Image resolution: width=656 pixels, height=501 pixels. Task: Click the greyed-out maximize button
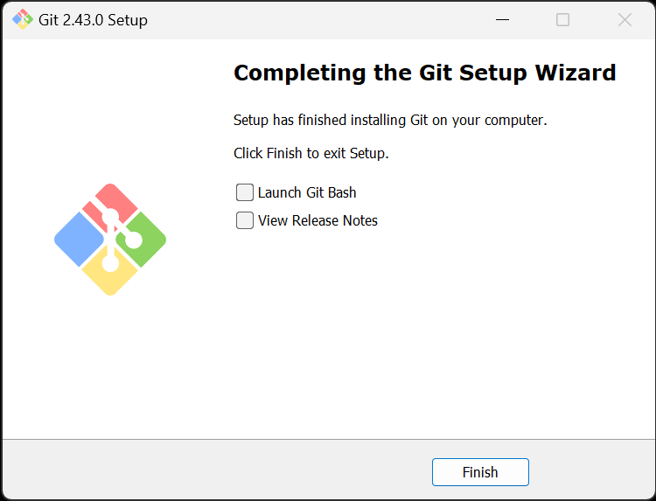coord(563,19)
